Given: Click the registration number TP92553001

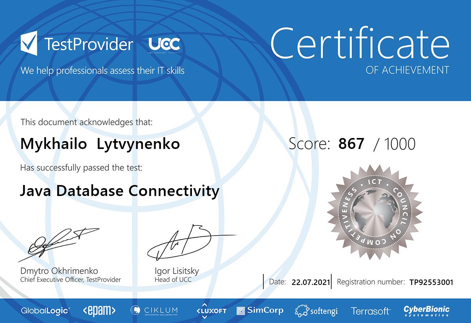Looking at the screenshot, I should pyautogui.click(x=431, y=282).
